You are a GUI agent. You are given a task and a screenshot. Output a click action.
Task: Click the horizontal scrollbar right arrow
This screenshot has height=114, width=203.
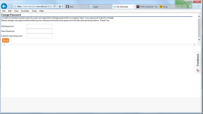[194, 45]
